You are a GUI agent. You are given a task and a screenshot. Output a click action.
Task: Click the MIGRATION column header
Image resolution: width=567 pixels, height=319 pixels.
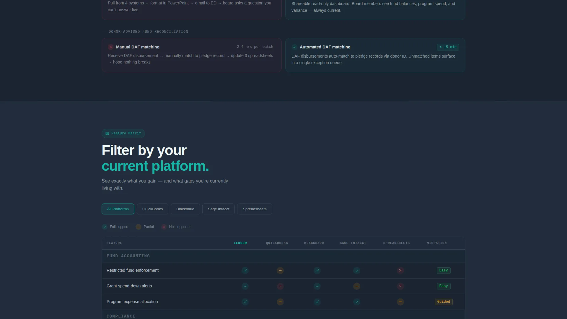[436, 243]
